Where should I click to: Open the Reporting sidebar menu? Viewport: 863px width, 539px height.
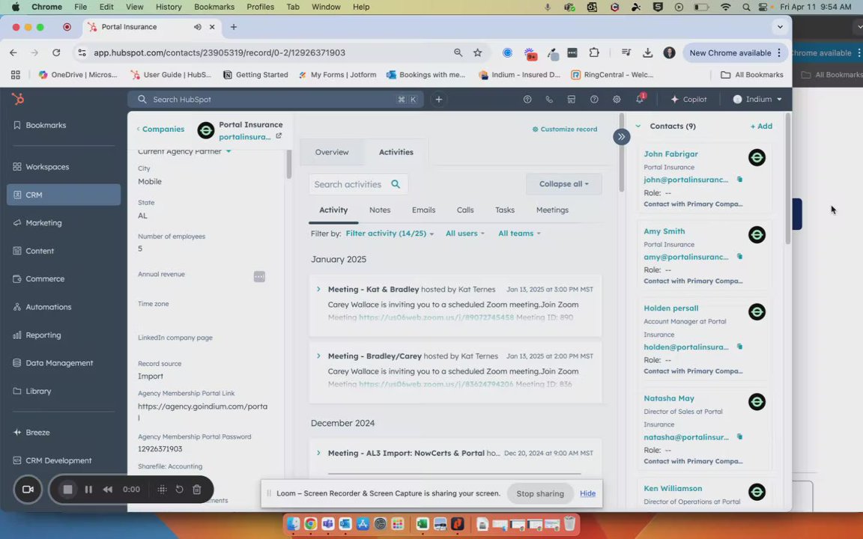tap(63, 335)
